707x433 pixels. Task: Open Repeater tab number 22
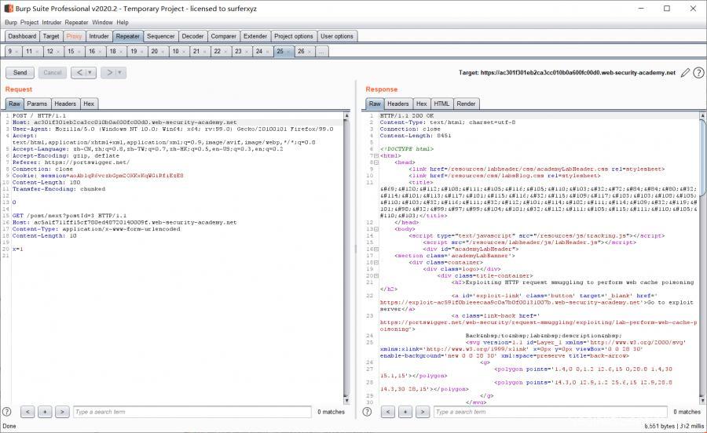tap(218, 51)
